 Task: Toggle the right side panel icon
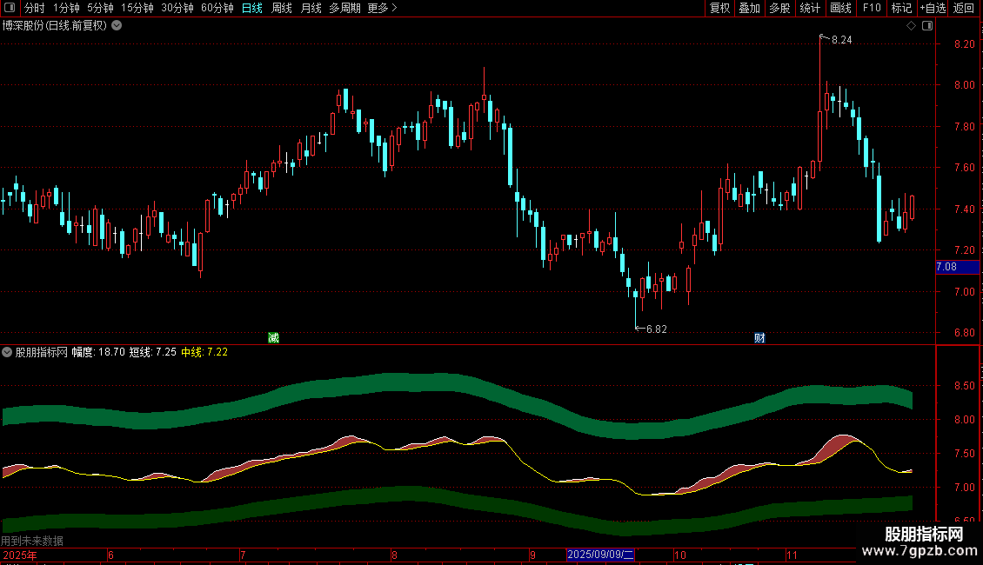click(x=927, y=26)
